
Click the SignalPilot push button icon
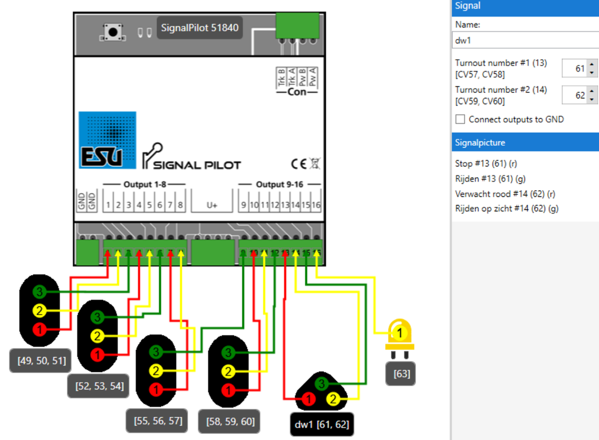point(113,32)
